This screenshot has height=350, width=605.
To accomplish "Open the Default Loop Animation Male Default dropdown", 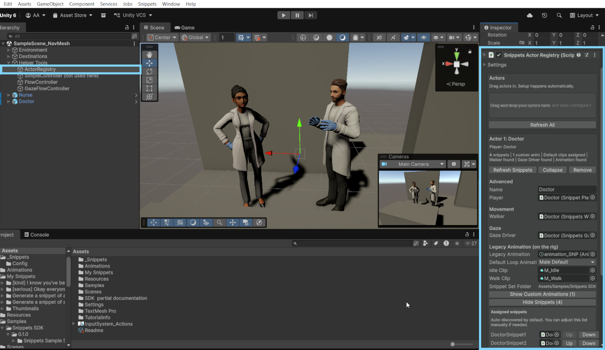I will point(567,262).
